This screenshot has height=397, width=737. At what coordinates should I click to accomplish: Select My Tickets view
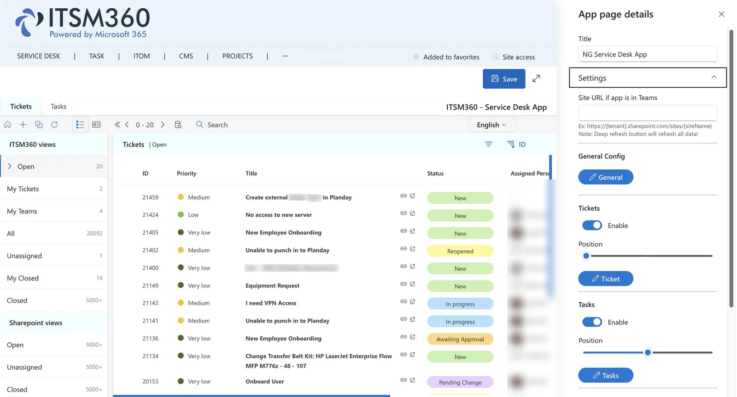coord(54,189)
